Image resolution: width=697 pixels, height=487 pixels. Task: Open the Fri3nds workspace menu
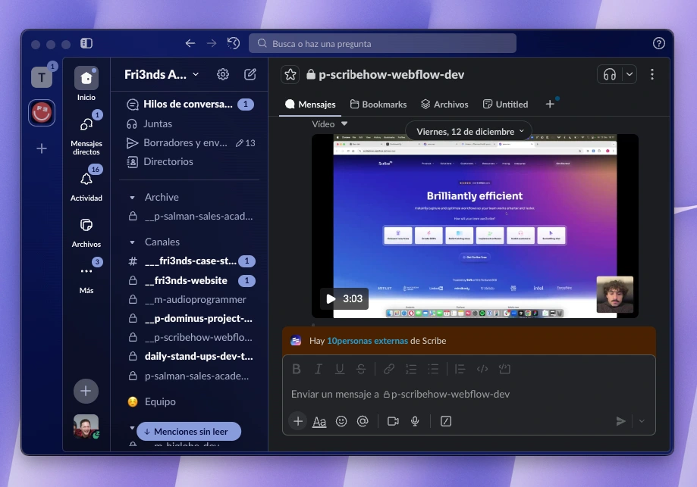[162, 74]
